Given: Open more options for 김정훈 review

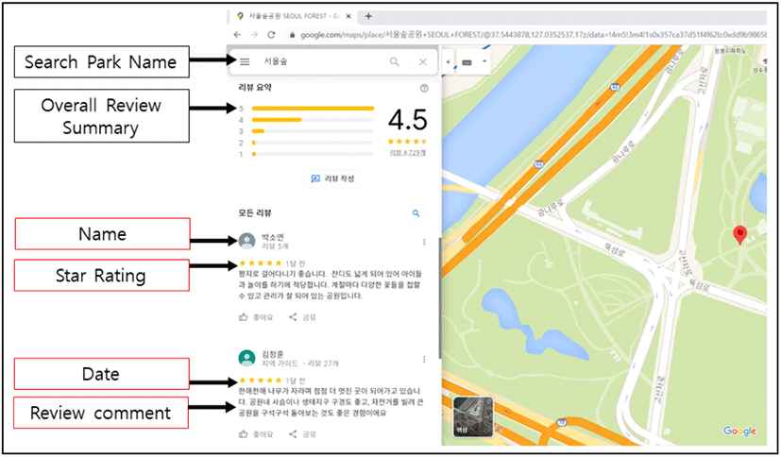Looking at the screenshot, I should pos(424,359).
